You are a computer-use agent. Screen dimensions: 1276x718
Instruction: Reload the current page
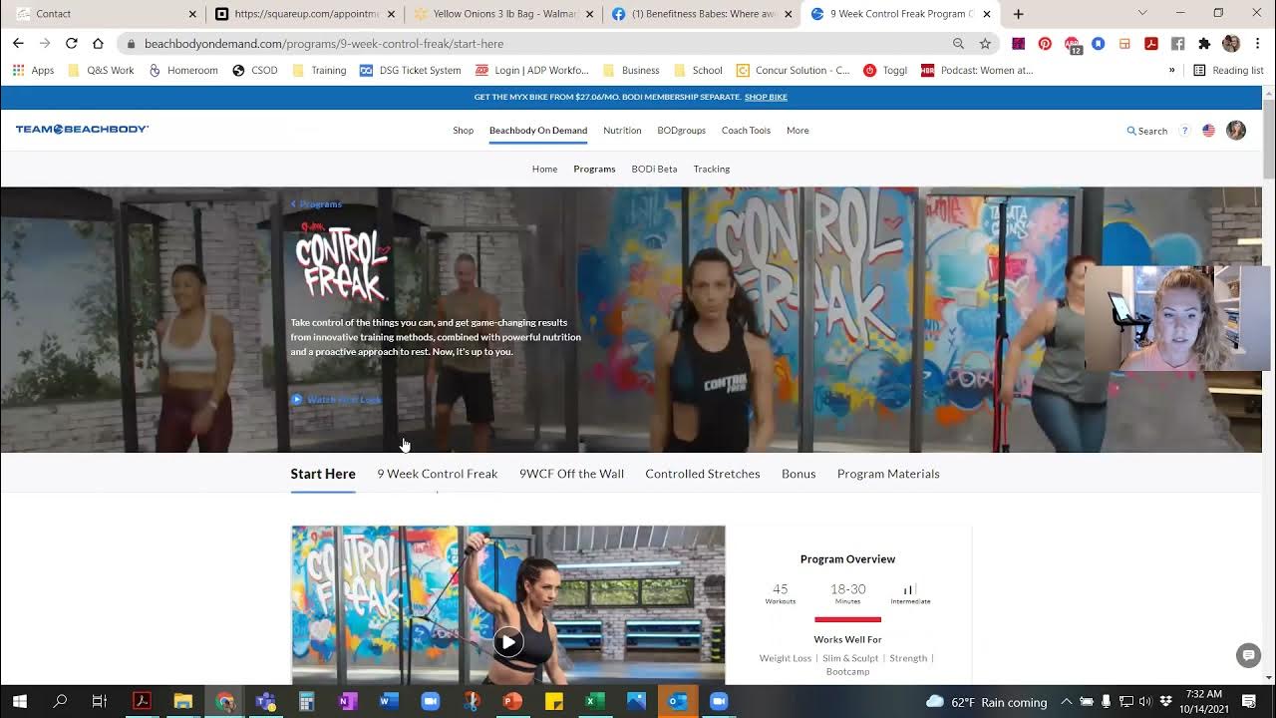coord(71,43)
